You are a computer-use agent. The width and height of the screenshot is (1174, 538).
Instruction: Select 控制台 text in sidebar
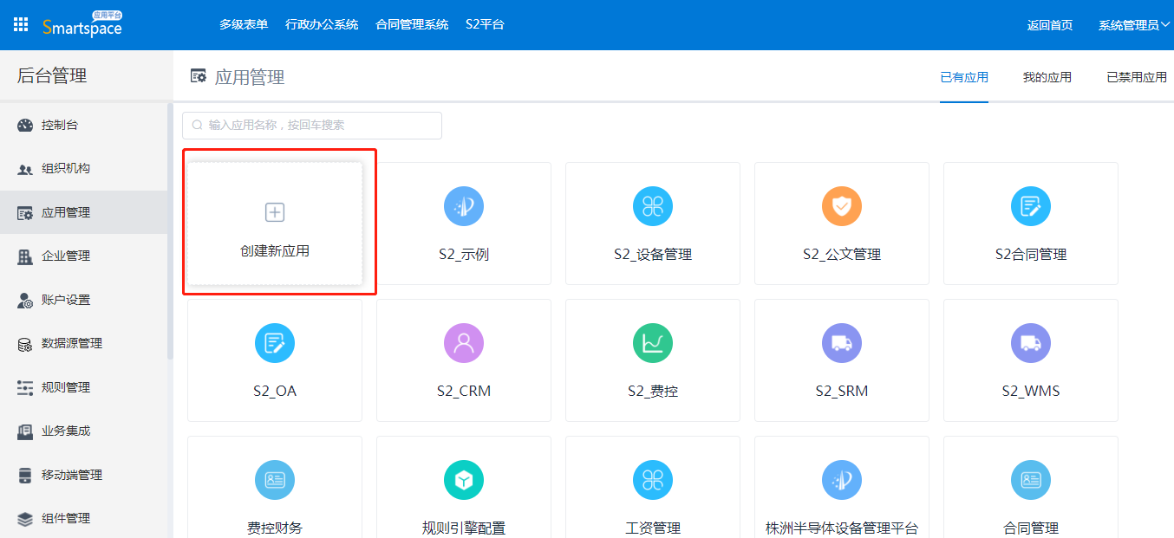60,125
